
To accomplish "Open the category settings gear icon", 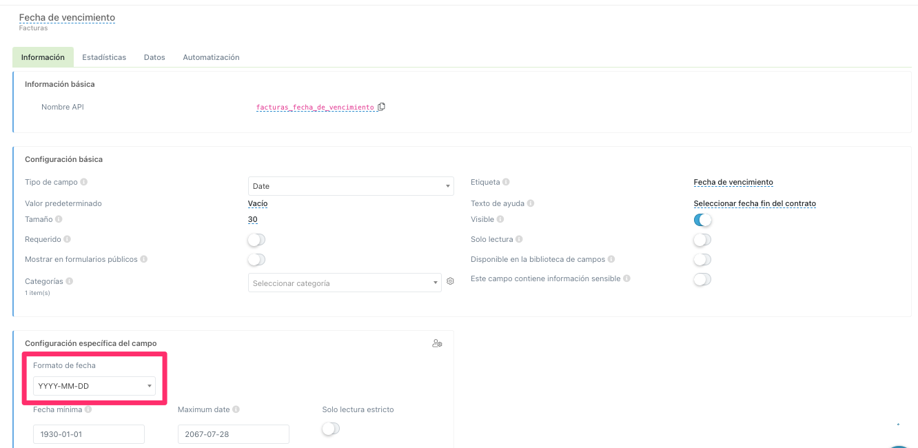I will pyautogui.click(x=450, y=282).
